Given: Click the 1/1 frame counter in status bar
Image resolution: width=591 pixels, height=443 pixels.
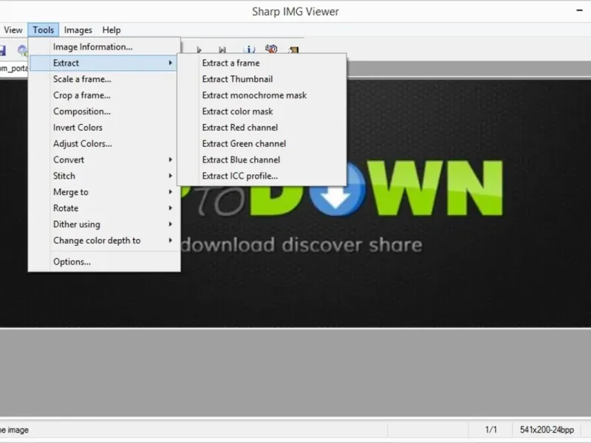Looking at the screenshot, I should point(491,430).
